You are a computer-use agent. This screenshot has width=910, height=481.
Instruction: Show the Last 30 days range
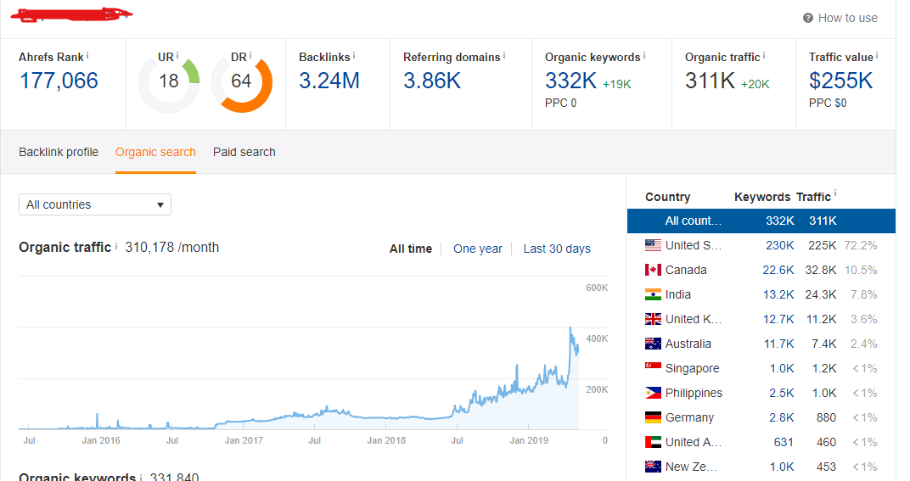point(556,249)
